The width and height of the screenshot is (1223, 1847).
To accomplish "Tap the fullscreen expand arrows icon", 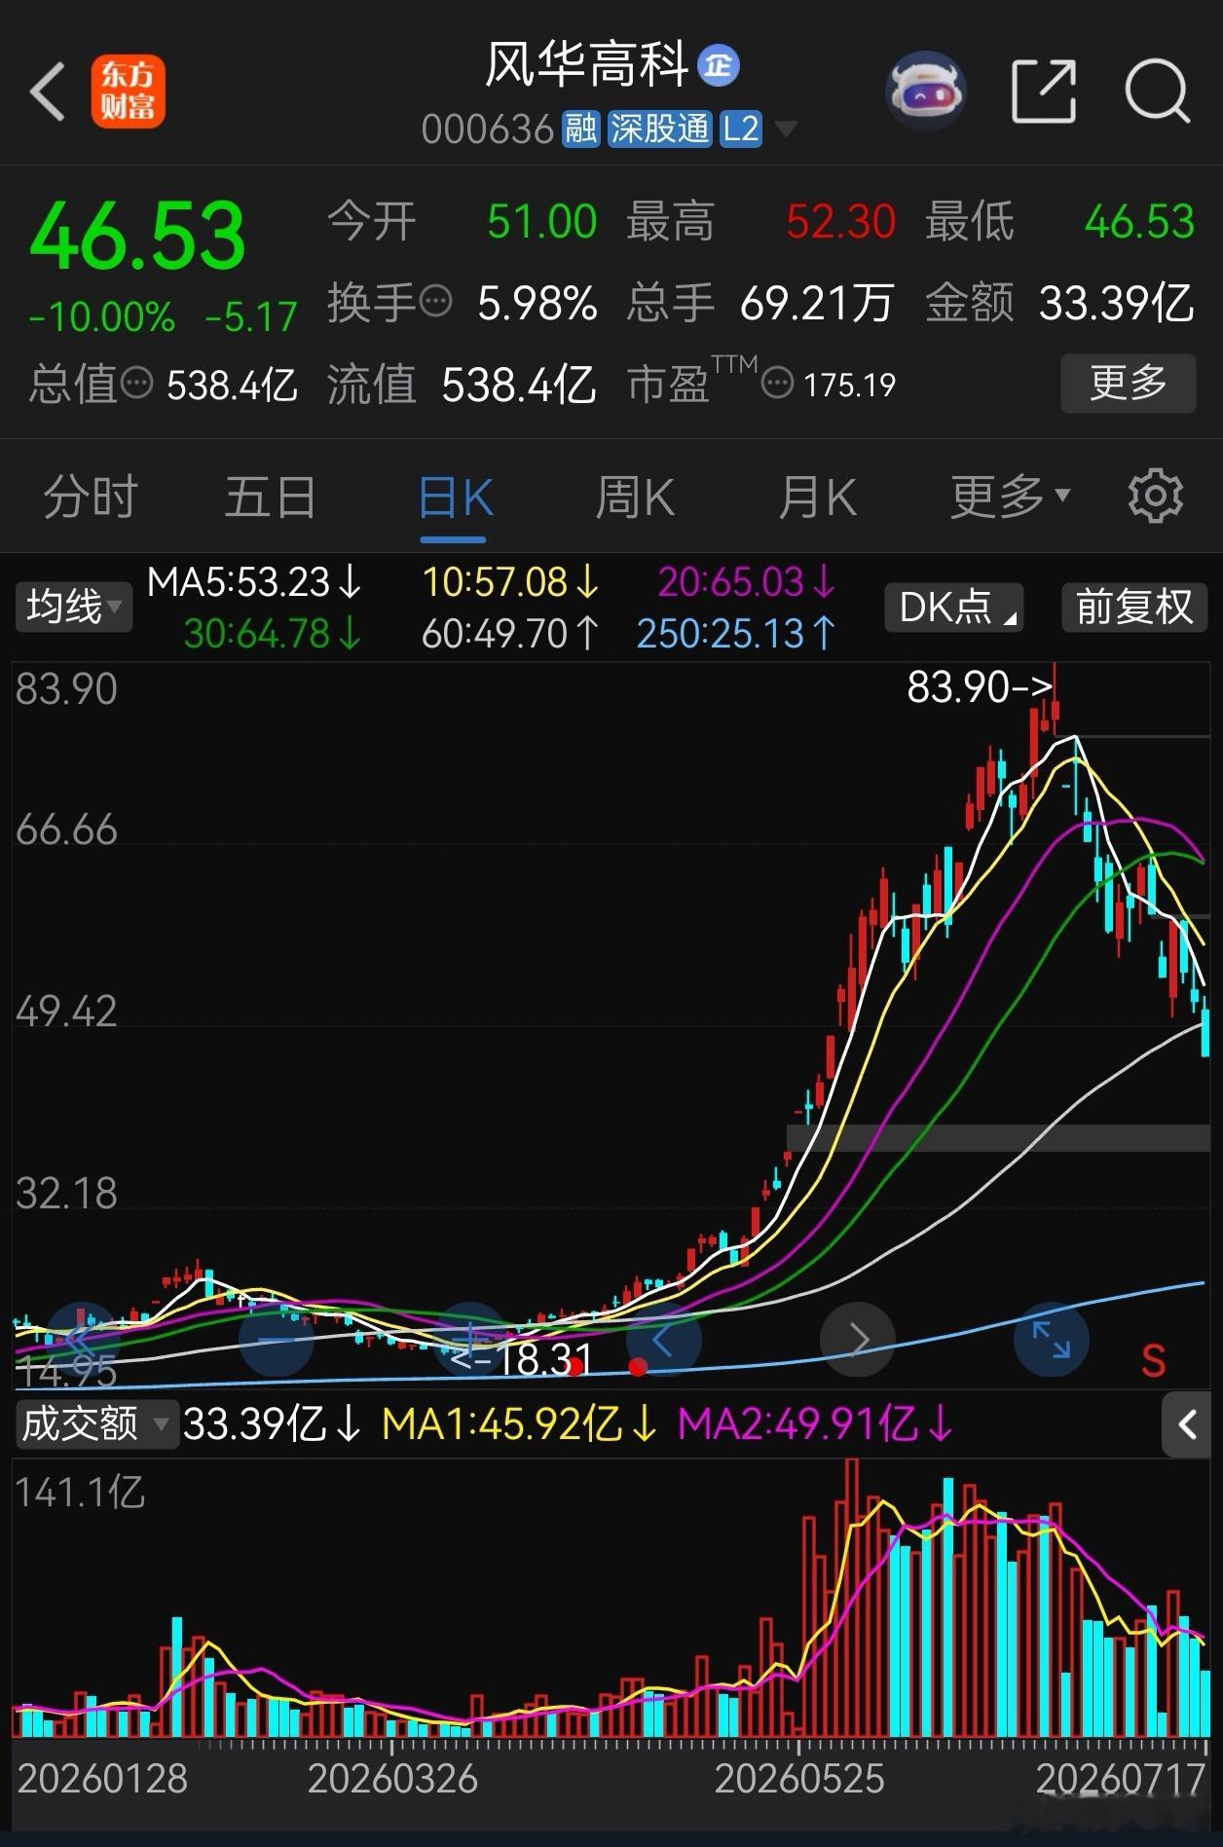I will pos(1052,1340).
